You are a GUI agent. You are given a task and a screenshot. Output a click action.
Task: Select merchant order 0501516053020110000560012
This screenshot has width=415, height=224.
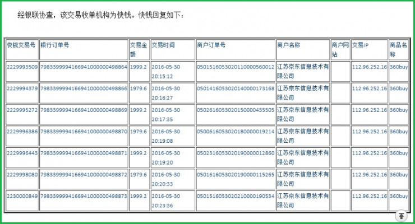tap(236, 67)
